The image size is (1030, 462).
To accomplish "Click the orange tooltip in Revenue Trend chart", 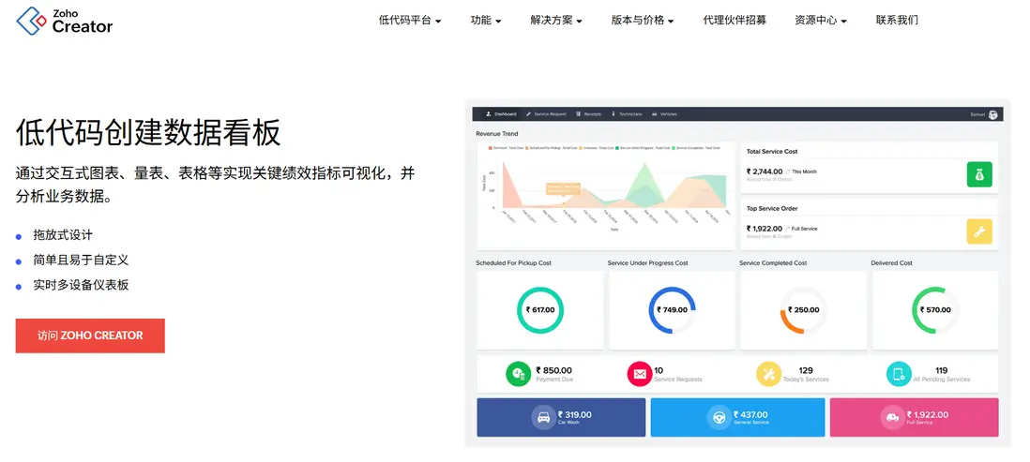I will point(563,189).
